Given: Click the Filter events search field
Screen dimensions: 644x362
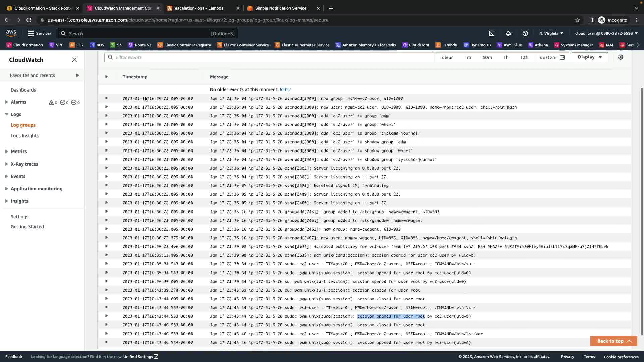Looking at the screenshot, I should pyautogui.click(x=268, y=57).
